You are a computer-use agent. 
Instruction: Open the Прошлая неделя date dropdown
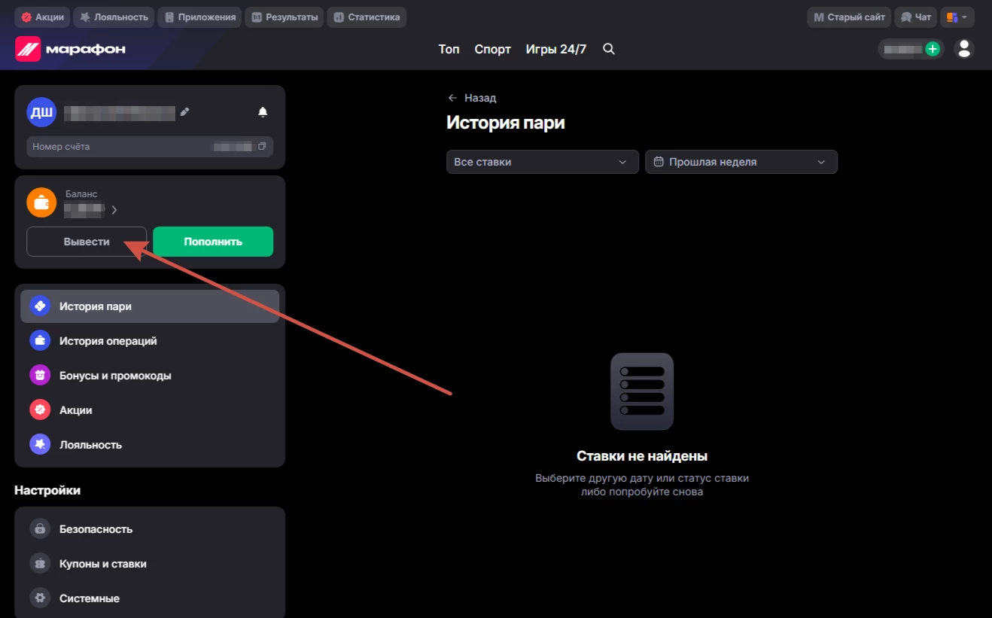click(741, 162)
